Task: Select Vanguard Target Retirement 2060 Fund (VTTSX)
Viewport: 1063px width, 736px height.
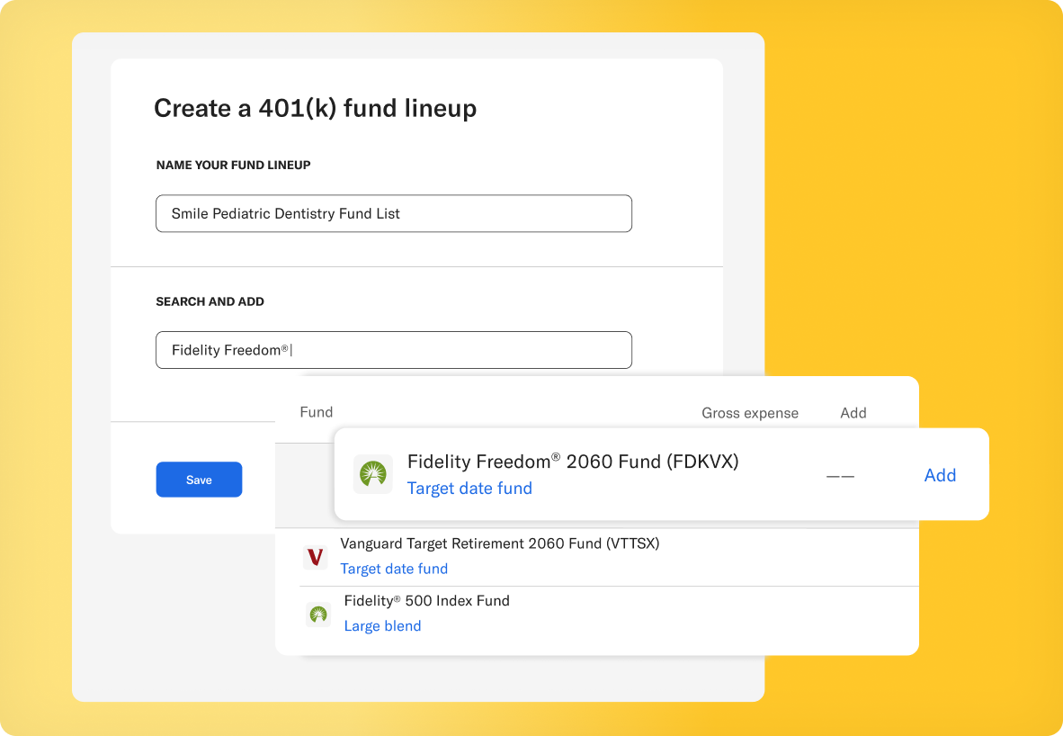Action: pos(500,543)
